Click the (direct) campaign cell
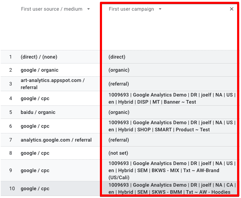The image size is (241, 198). tap(117, 57)
